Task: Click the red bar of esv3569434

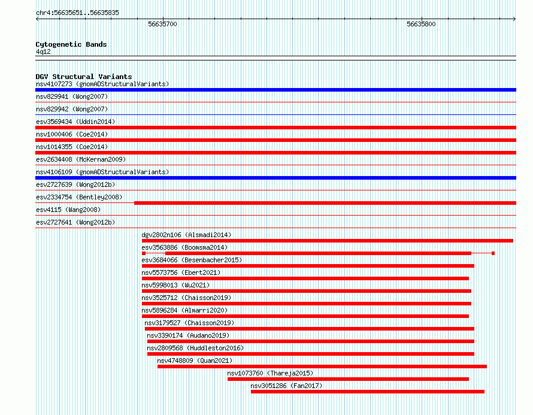Action: click(x=275, y=128)
